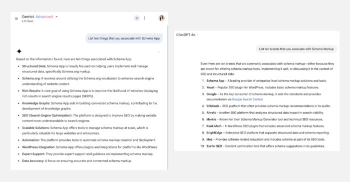Click the 'Knowledge Graphs:' bullet heading
The height and width of the screenshot is (182, 350).
36,103
